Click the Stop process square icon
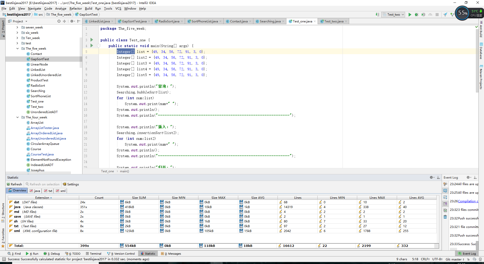This screenshot has height=264, width=484. [x=437, y=15]
